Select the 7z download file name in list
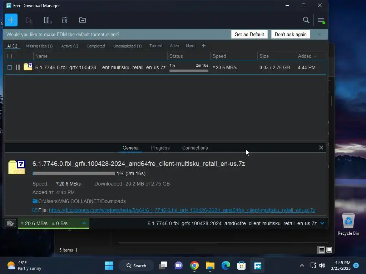The height and width of the screenshot is (274, 366). pos(100,67)
